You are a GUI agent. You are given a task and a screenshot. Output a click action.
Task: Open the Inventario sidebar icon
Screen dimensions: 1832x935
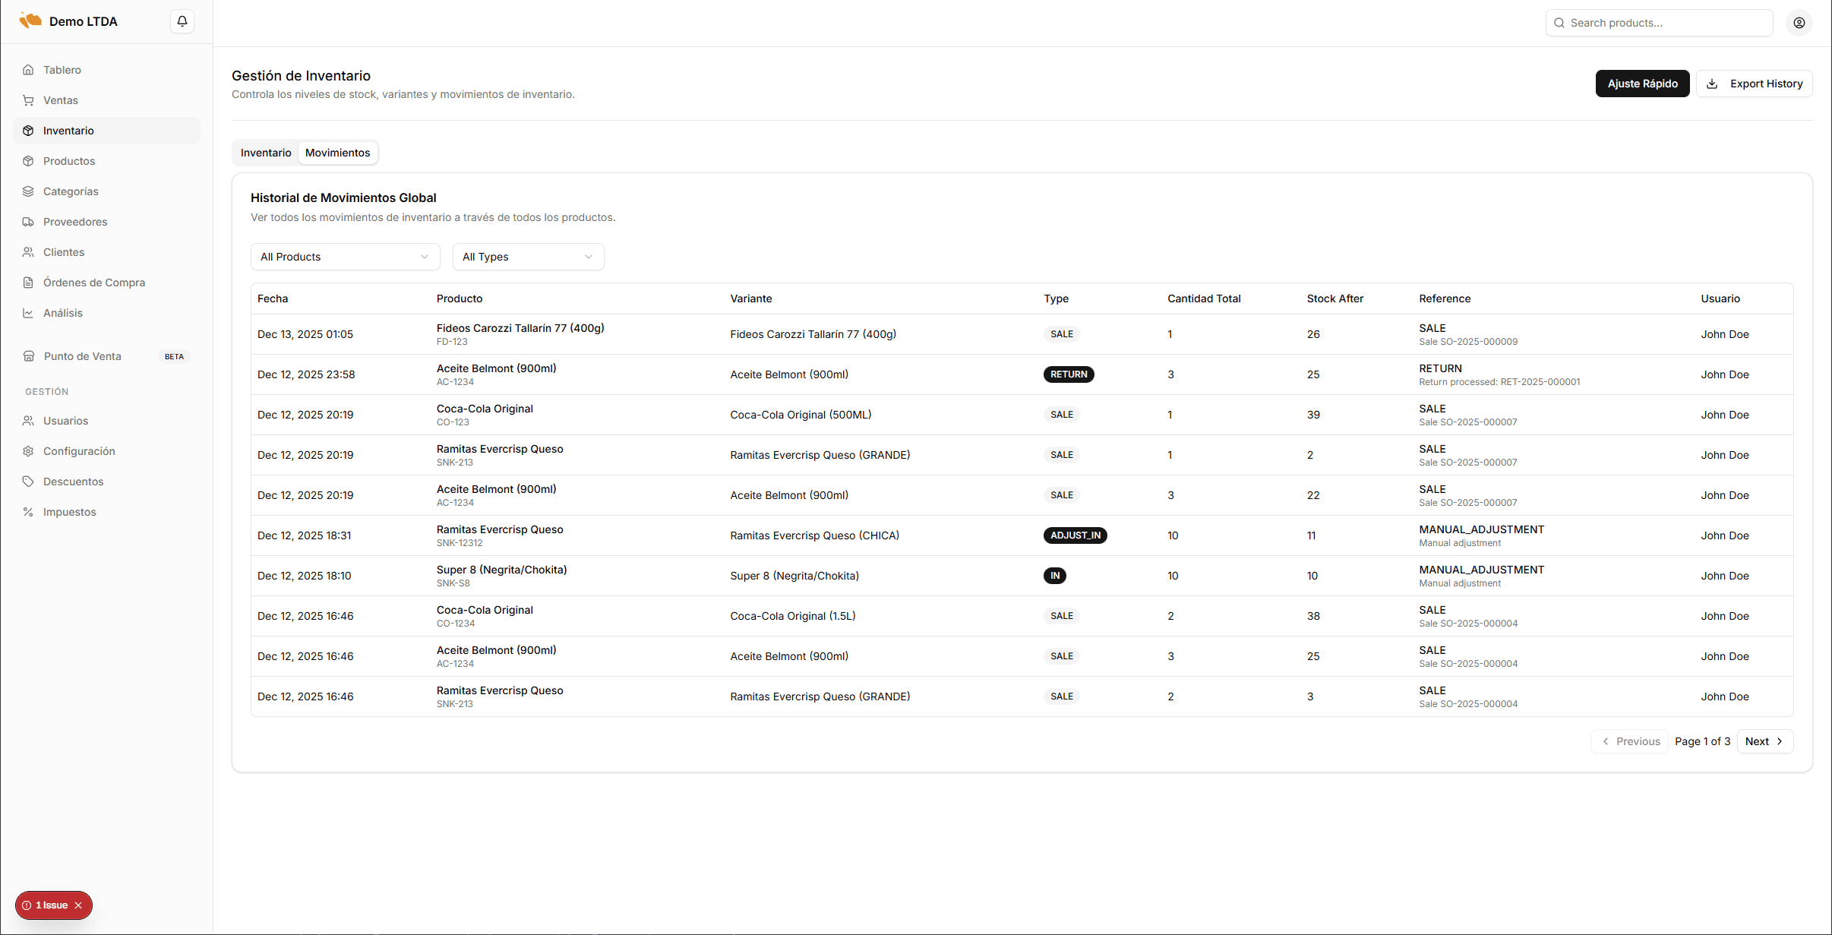[x=28, y=130]
